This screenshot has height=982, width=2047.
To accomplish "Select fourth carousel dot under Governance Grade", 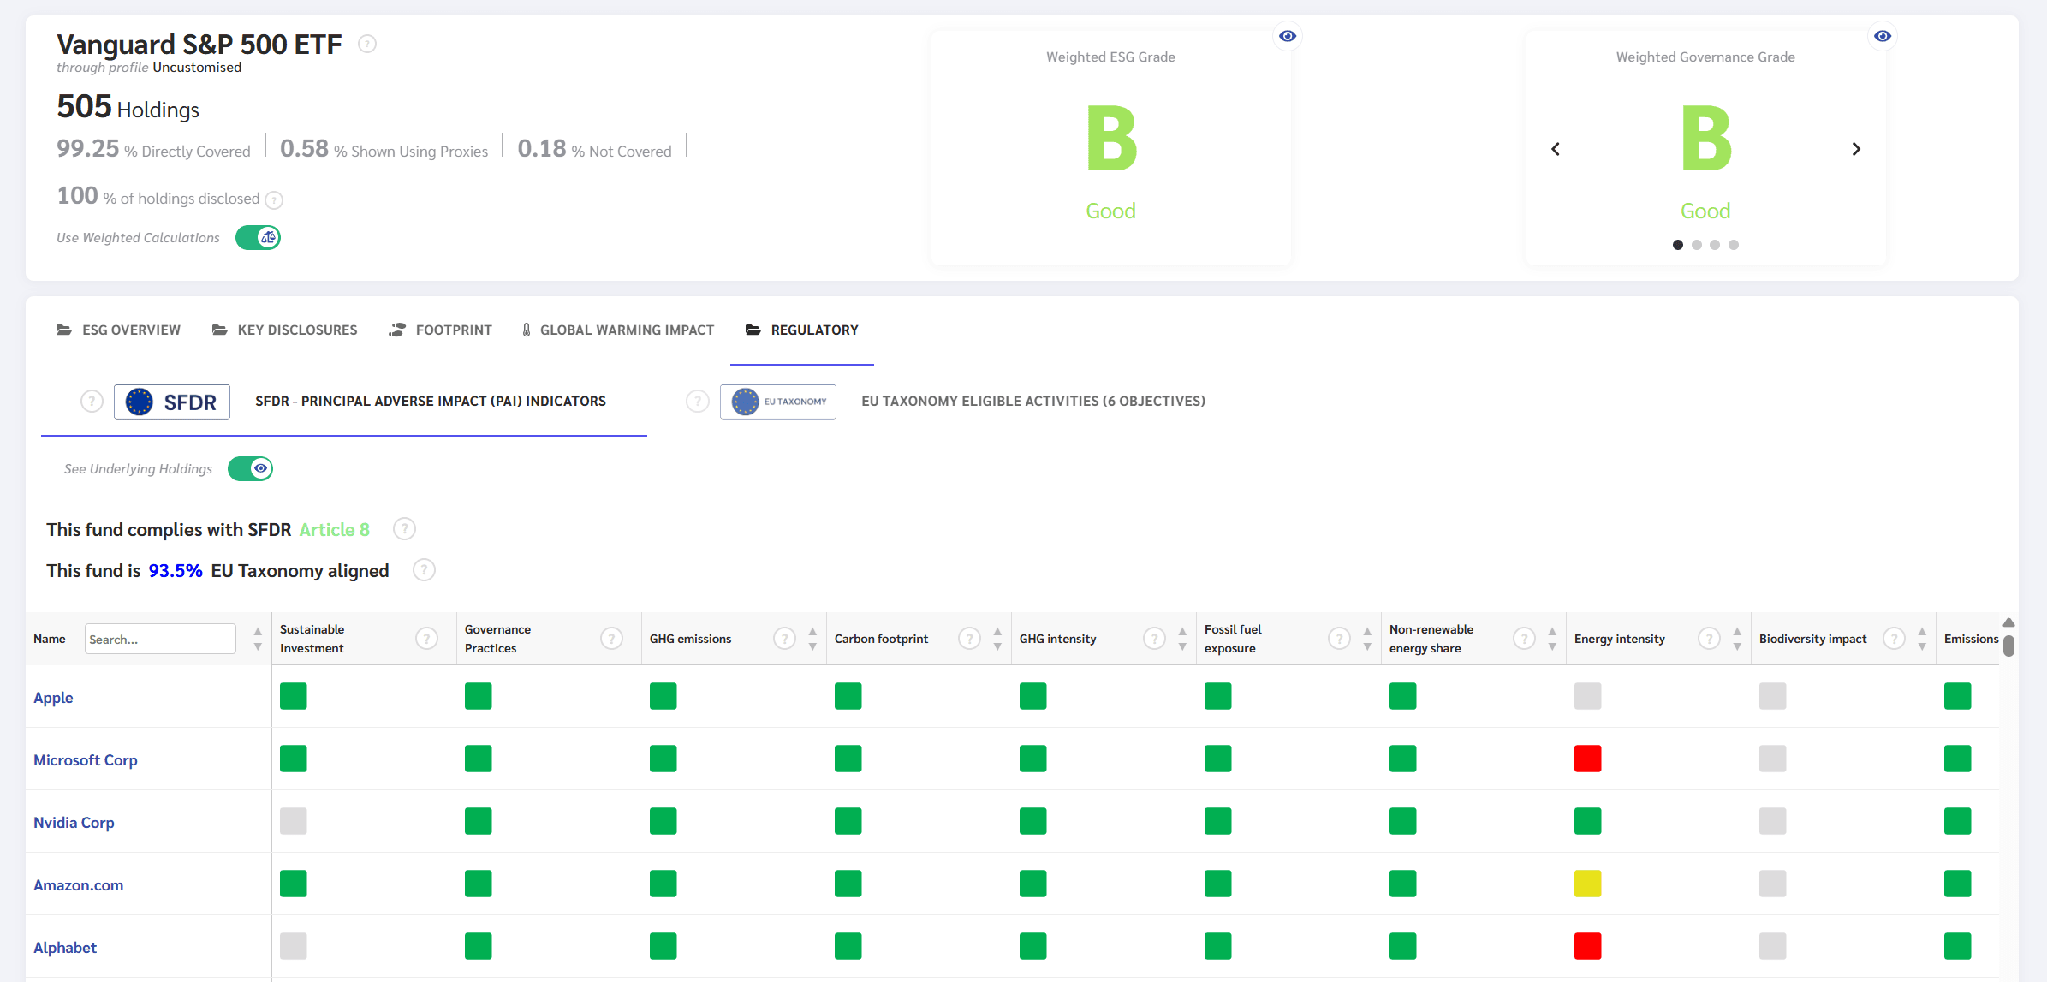I will coord(1734,245).
